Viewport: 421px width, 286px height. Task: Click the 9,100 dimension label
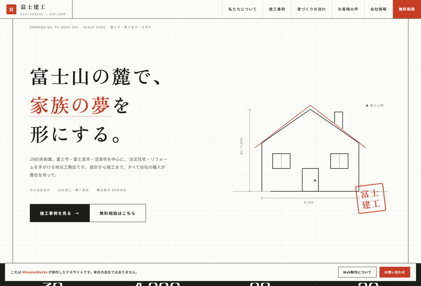click(x=309, y=202)
